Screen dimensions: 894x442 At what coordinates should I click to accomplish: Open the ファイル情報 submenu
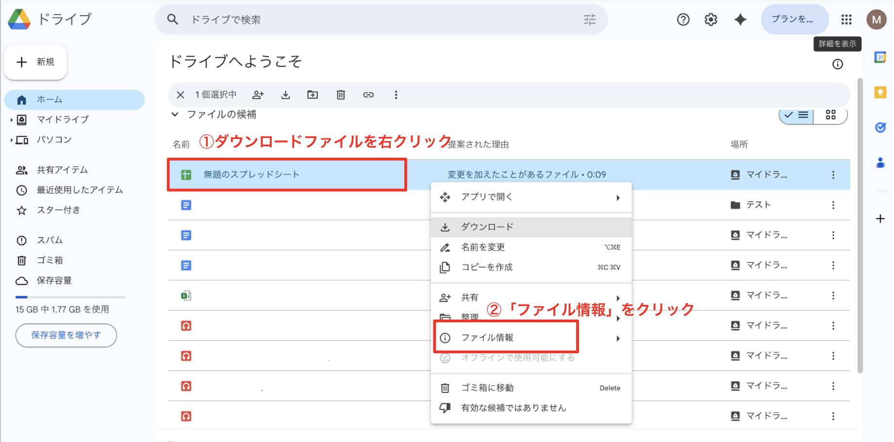pyautogui.click(x=531, y=338)
